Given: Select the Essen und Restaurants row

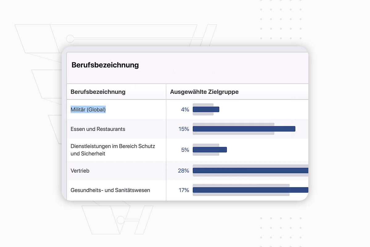Looking at the screenshot, I should click(187, 129).
